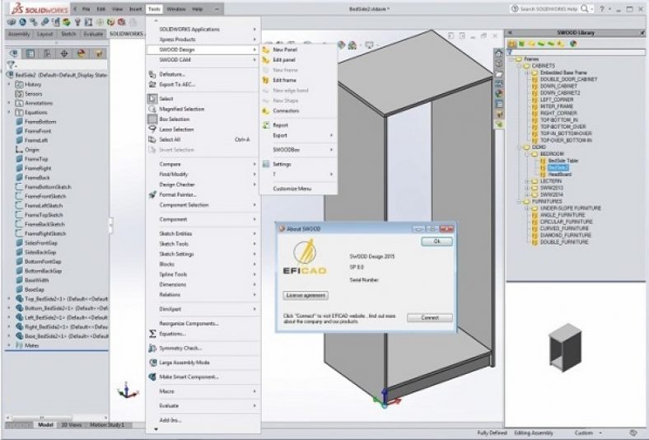Choose Edit frame in SWOOD Design submenu
Viewport: 649px width, 440px height.
click(x=284, y=80)
